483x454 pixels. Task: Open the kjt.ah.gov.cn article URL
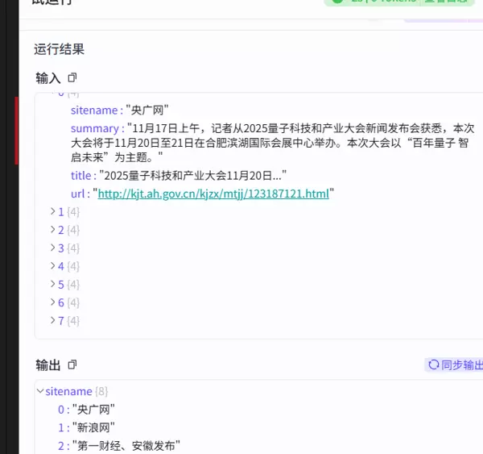click(213, 194)
